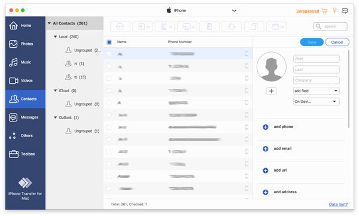Viewport: 359px width, 216px height.
Task: Click the shopping cart purchase icon
Action: coord(324,11)
